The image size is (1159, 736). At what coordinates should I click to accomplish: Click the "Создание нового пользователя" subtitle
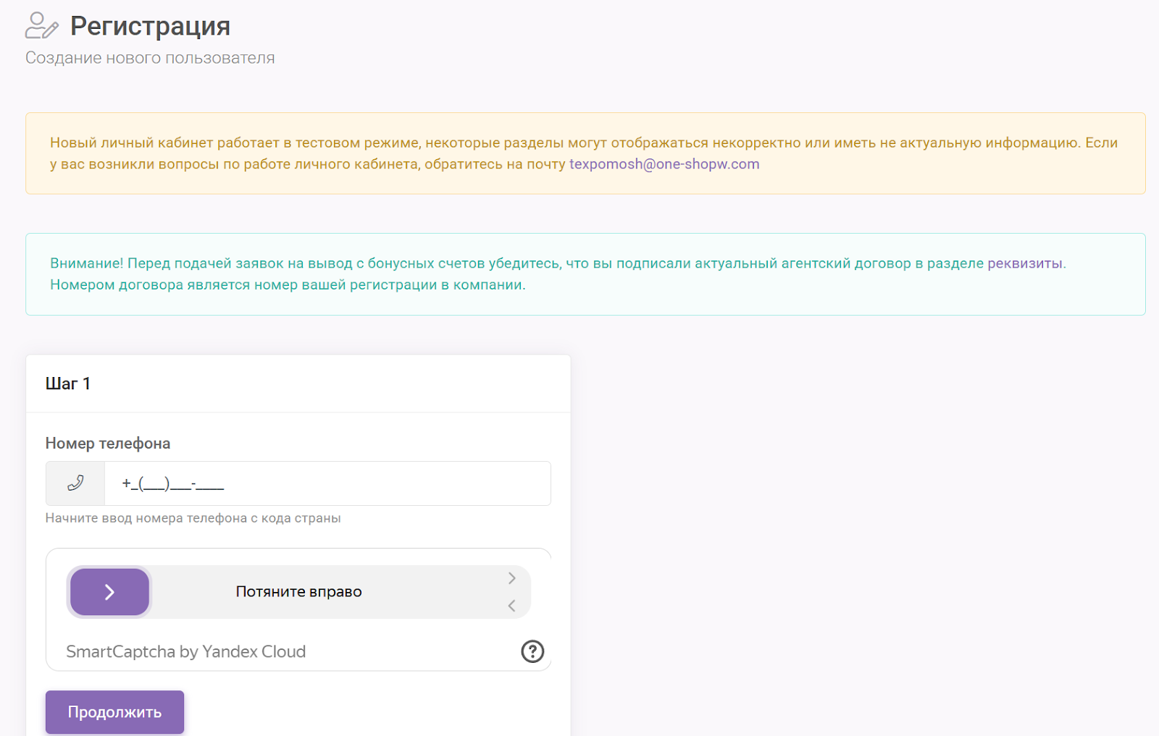tap(150, 58)
